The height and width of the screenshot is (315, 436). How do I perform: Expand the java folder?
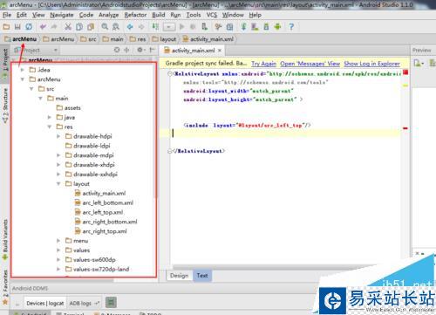pos(50,117)
